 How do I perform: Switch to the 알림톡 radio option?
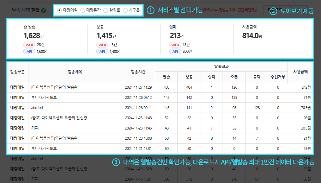click(105, 11)
